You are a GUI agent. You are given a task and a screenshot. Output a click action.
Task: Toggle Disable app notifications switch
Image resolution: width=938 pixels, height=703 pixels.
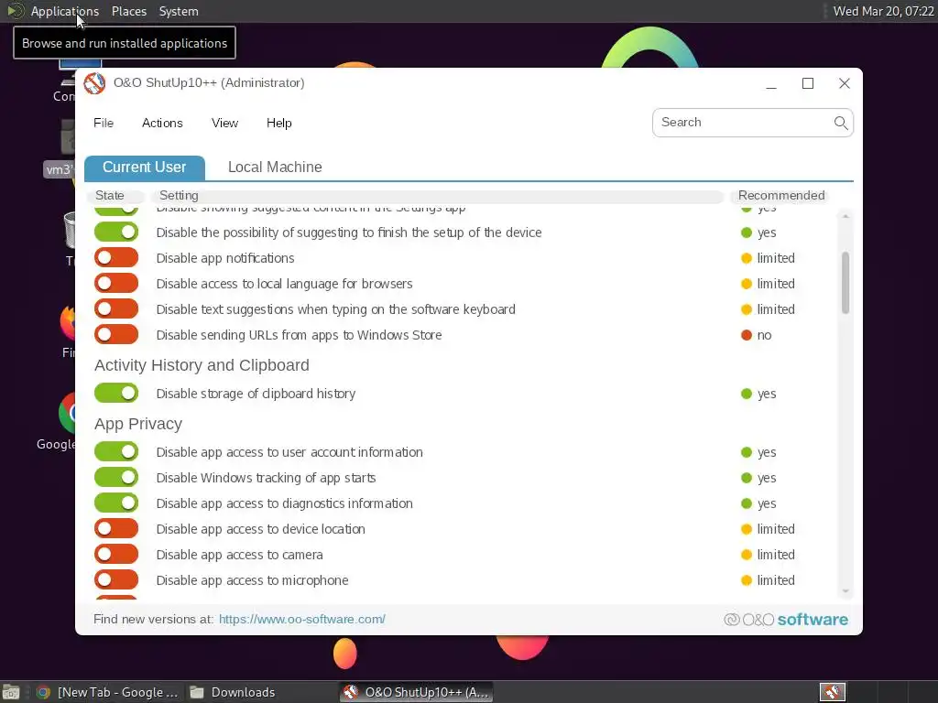116,257
